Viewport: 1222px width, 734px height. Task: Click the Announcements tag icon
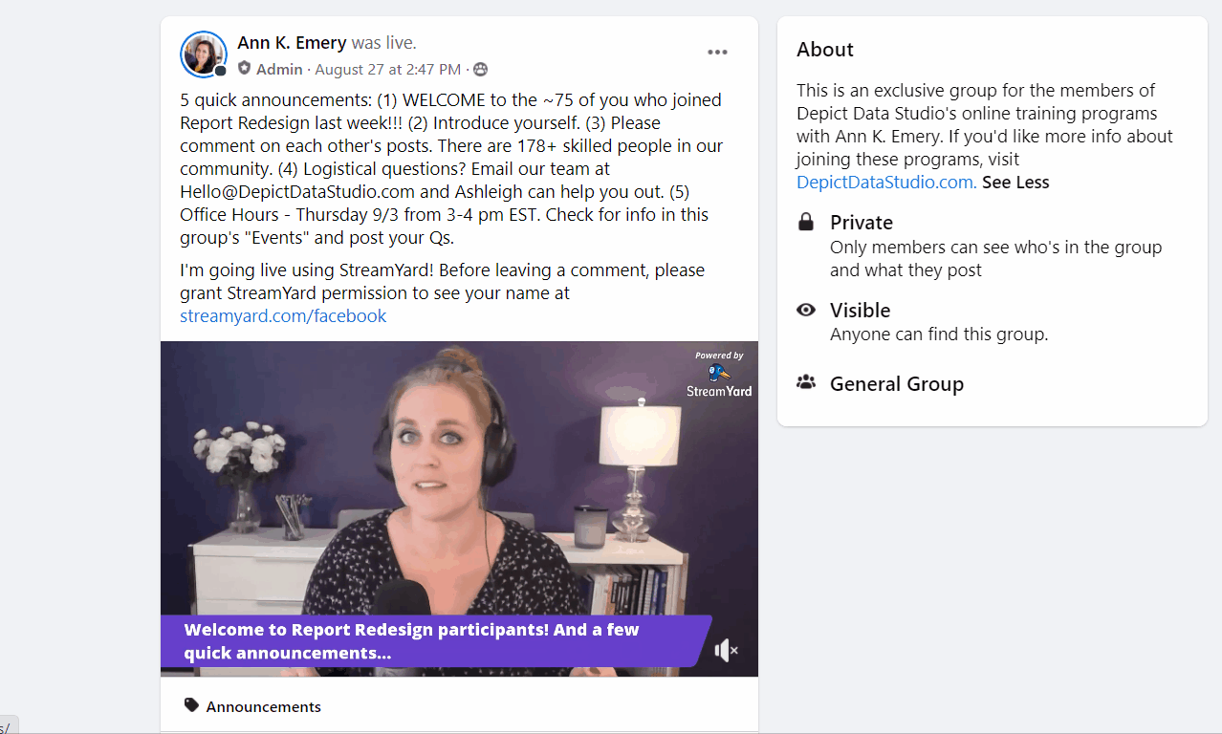(x=191, y=705)
